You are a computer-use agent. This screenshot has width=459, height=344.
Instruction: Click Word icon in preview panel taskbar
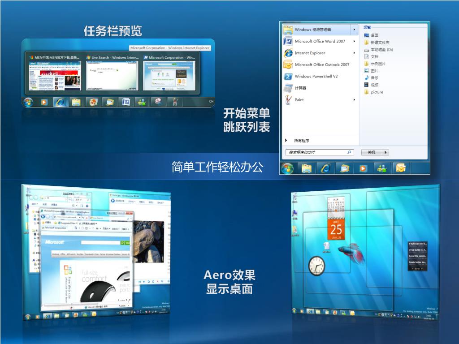click(x=126, y=102)
